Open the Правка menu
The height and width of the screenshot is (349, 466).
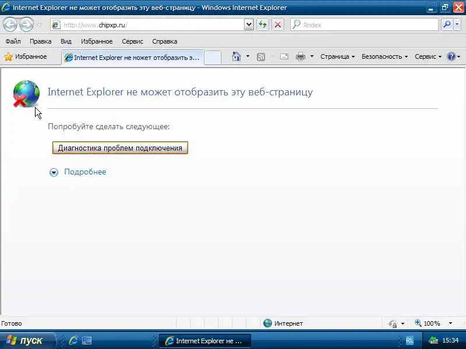(x=40, y=41)
